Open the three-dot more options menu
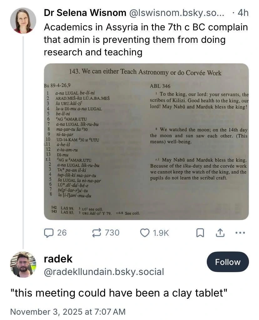This screenshot has width=259, height=320. click(x=240, y=233)
